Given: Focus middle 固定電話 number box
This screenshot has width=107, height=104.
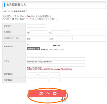Looking at the screenshot, I should point(43,74).
